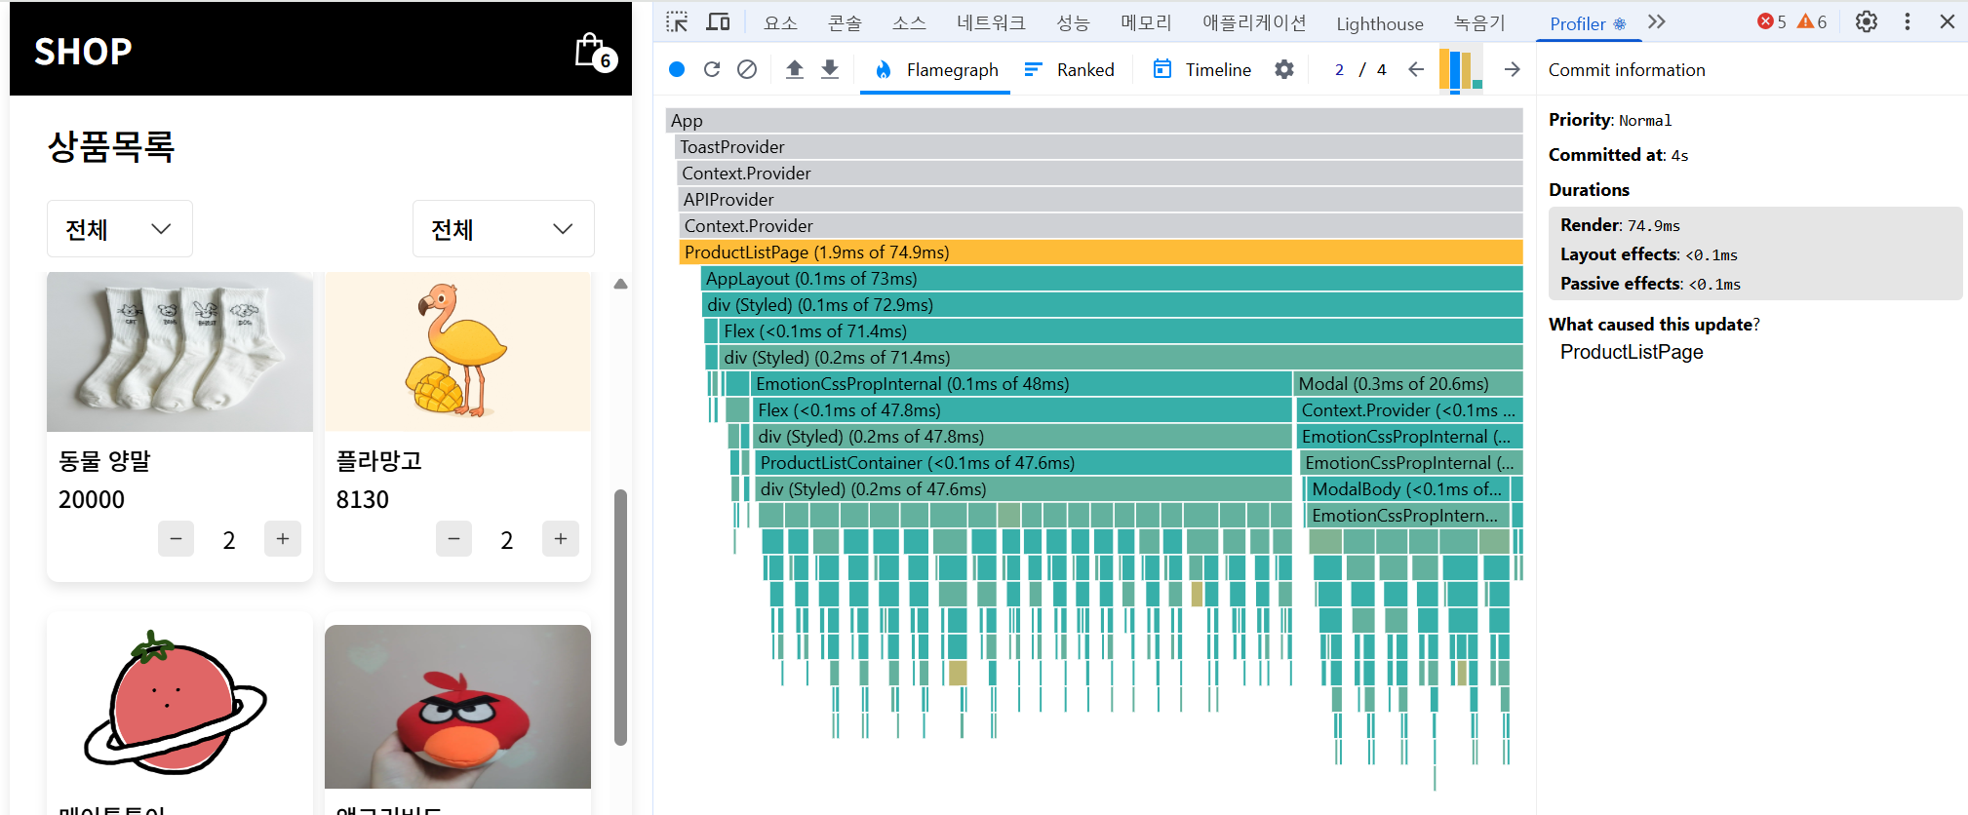Switch to Ranked view
Screen dimensions: 1968x815
pyautogui.click(x=1069, y=69)
